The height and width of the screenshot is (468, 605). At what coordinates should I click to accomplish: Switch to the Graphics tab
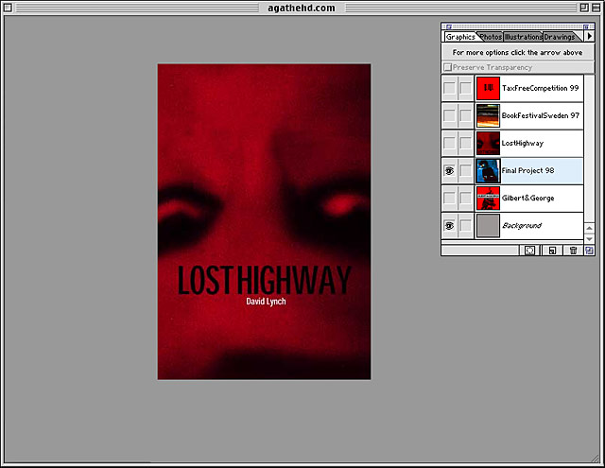[x=460, y=37]
